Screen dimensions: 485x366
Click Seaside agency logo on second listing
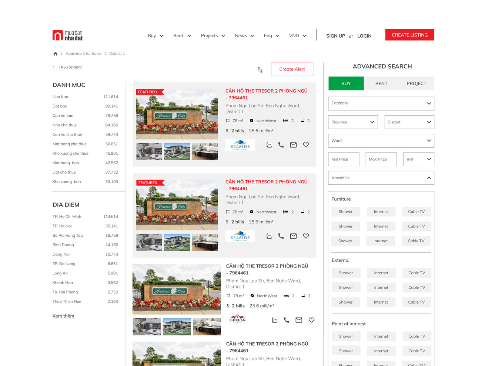click(240, 236)
